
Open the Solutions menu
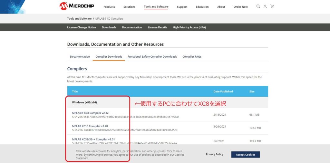[x=130, y=7]
